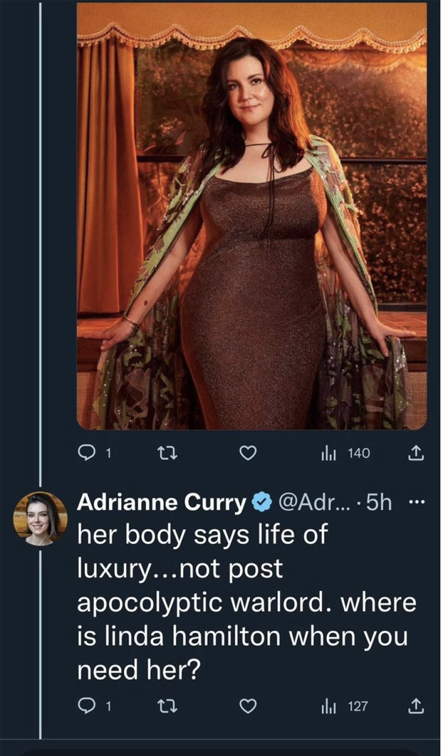Screen dimensions: 441x756
Task: Click the reply count under the photo
Action: tap(107, 453)
